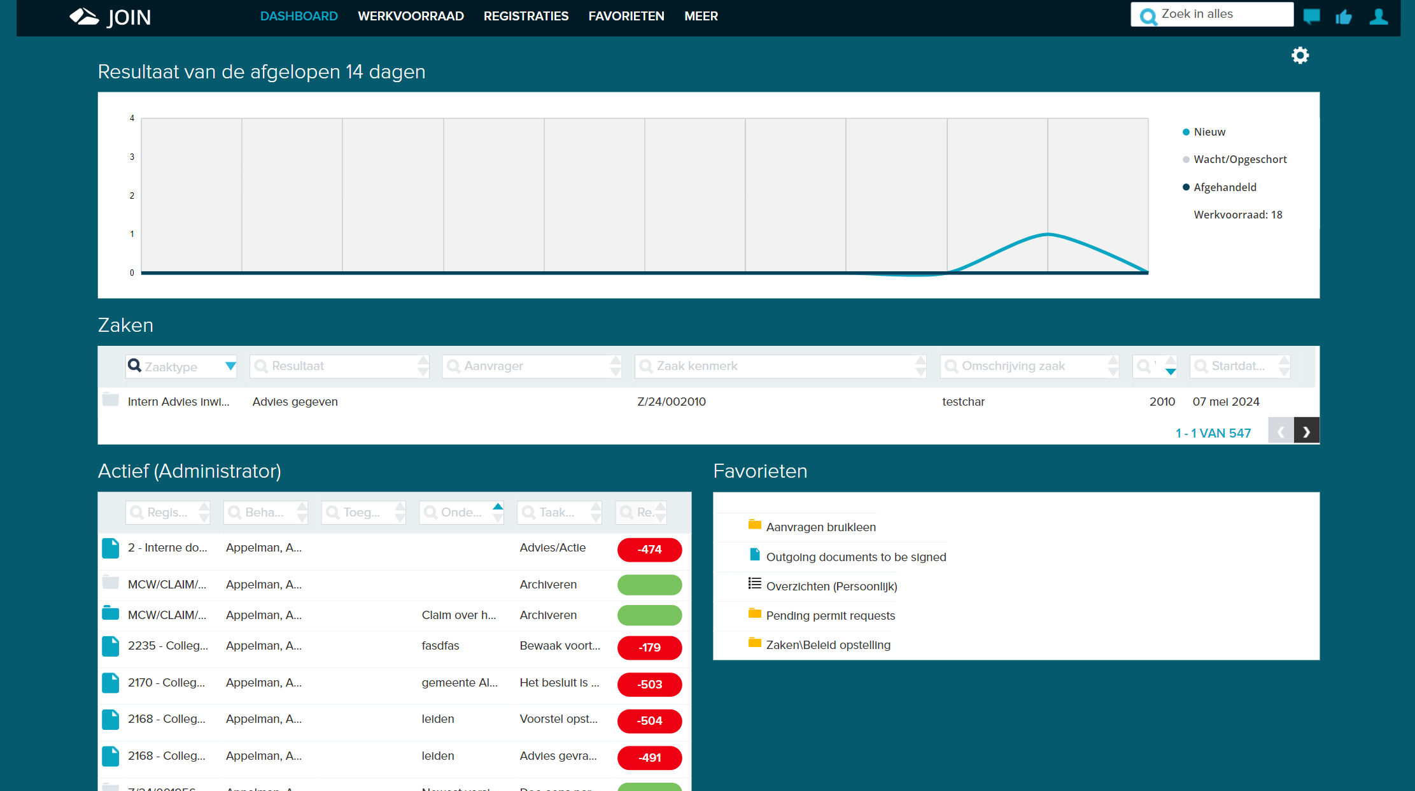Click document icon of 2168 Advies gevra... row

(111, 756)
